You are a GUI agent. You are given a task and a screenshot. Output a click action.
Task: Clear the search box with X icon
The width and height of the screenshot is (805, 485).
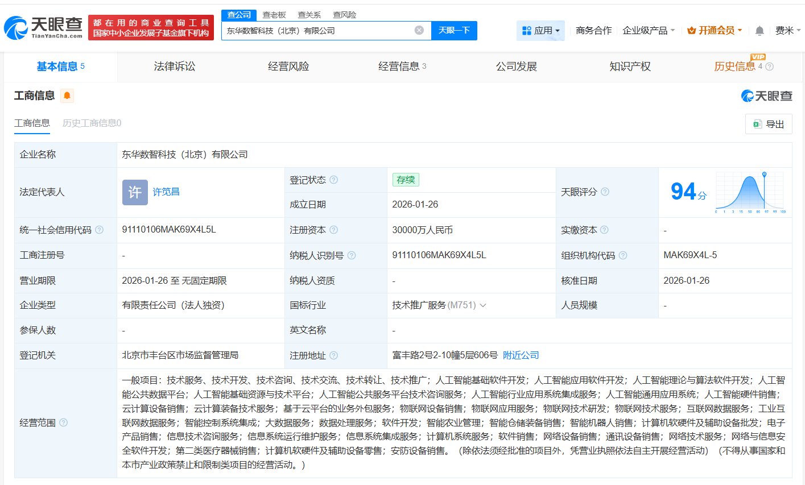419,30
